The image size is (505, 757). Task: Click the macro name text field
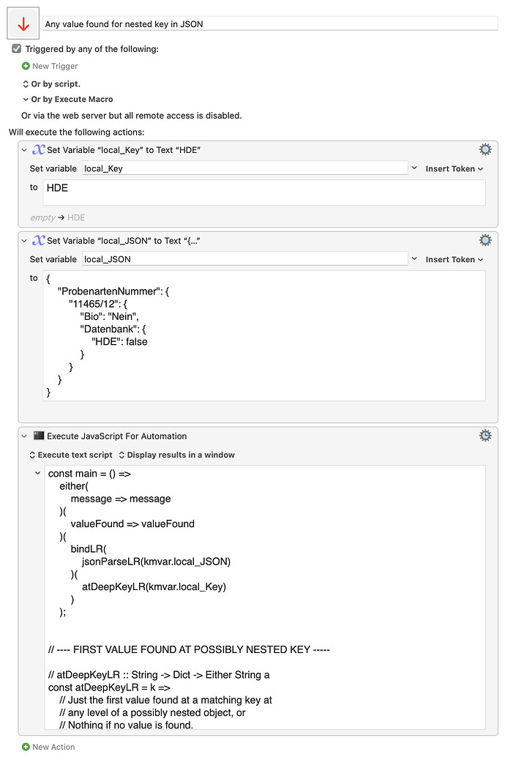click(x=271, y=24)
